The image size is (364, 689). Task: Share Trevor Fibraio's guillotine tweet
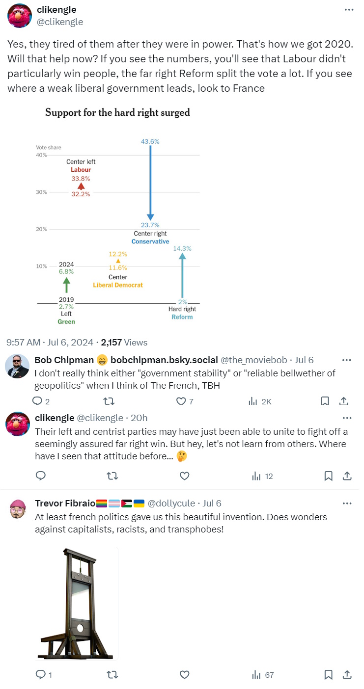pyautogui.click(x=346, y=675)
